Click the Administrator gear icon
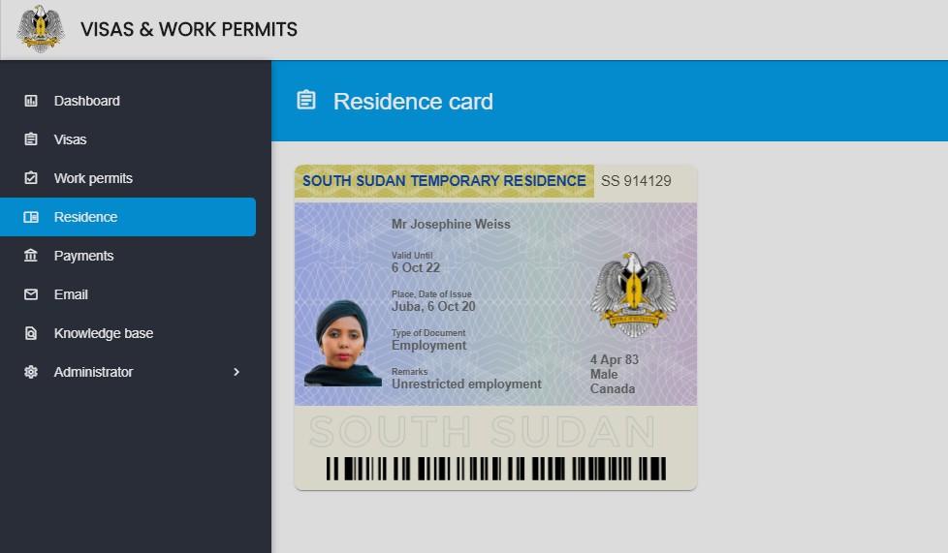This screenshot has width=948, height=553. tap(31, 372)
